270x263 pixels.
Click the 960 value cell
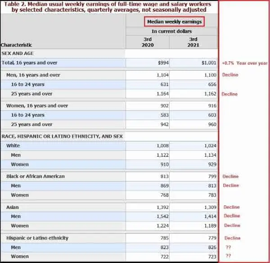(x=193, y=124)
